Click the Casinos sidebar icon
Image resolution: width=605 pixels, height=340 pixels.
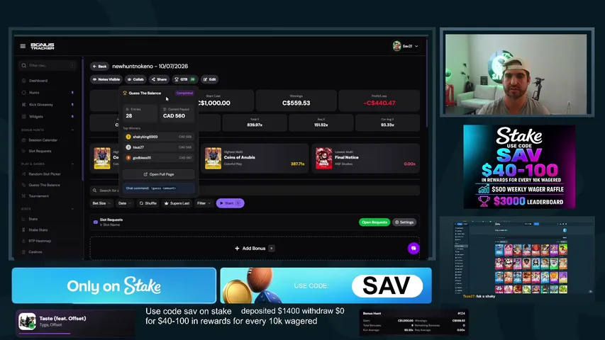[24, 251]
